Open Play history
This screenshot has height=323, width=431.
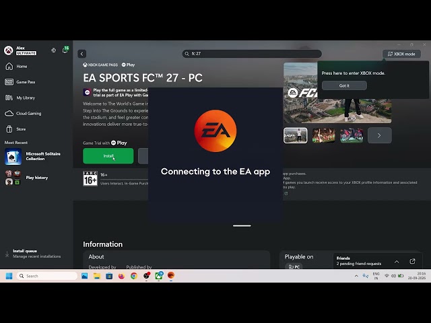pyautogui.click(x=36, y=178)
